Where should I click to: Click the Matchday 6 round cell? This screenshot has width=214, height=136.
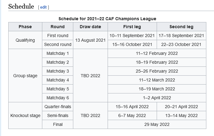tap(58, 98)
